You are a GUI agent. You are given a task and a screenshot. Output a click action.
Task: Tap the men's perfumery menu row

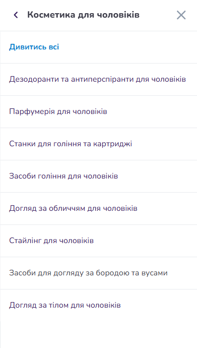point(98,111)
